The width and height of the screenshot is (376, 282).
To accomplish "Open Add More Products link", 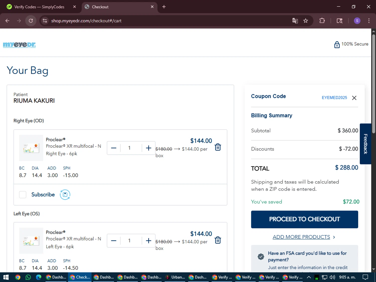I will [301, 237].
